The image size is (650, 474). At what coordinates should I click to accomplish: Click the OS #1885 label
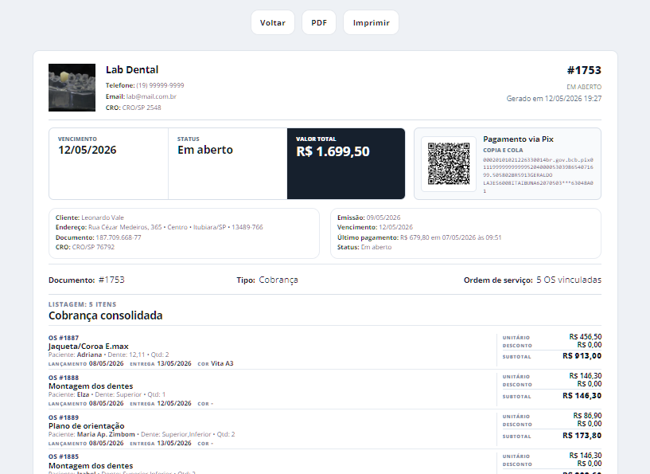pos(64,456)
